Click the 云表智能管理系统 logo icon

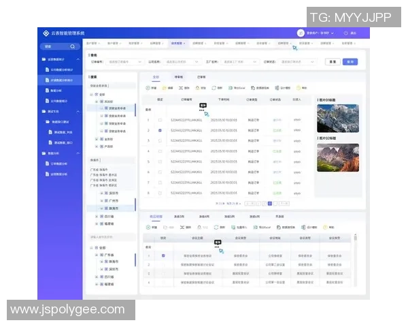click(x=46, y=33)
